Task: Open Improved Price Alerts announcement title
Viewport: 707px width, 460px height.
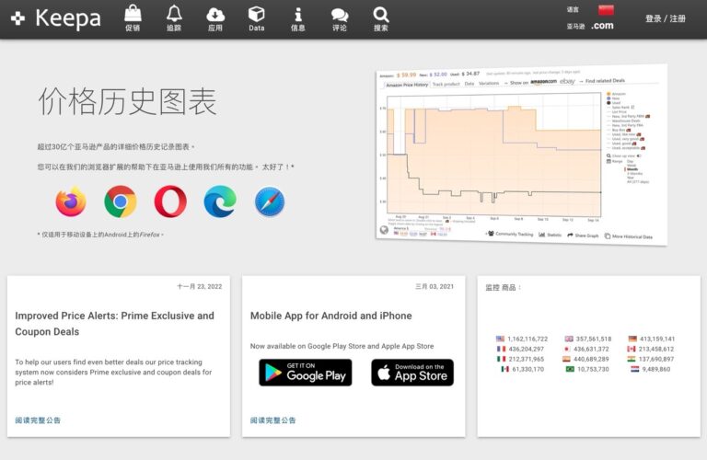Action: click(114, 324)
